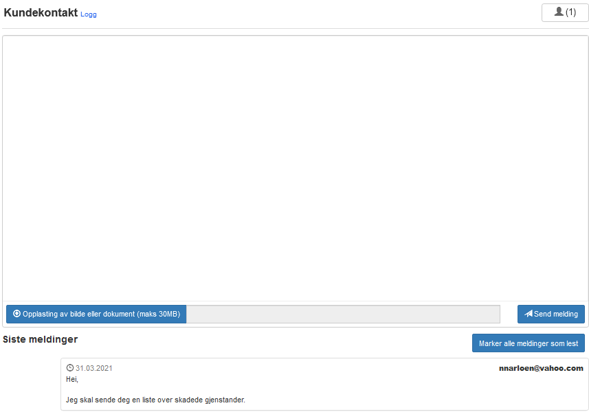The width and height of the screenshot is (589, 412).
Task: Click the empty line between message paragraphs
Action: [x=206, y=389]
